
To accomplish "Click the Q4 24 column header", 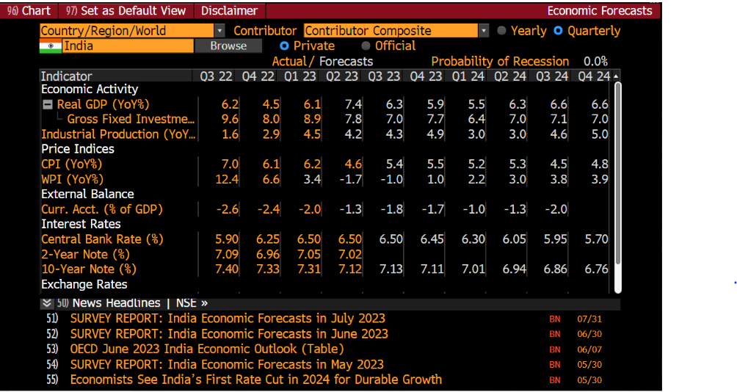I will [594, 76].
